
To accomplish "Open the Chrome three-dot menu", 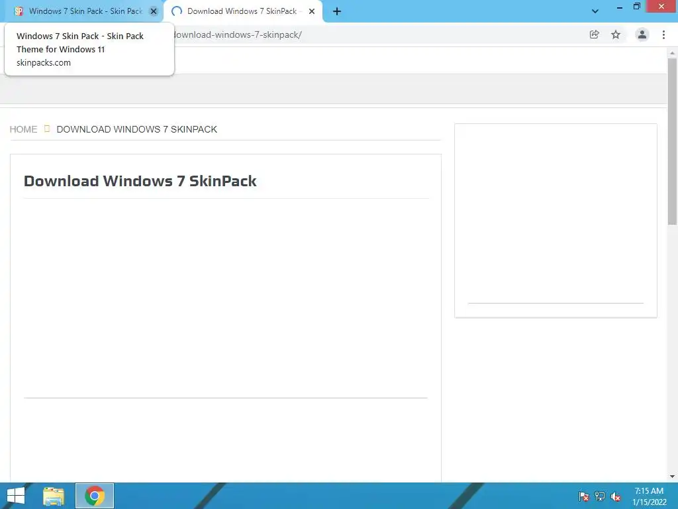I will pyautogui.click(x=663, y=34).
